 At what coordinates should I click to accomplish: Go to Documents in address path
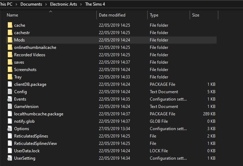[x=31, y=4]
